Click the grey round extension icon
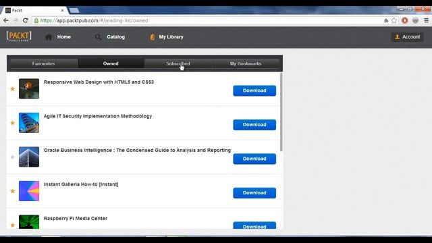This screenshot has height=243, width=432. point(416,20)
